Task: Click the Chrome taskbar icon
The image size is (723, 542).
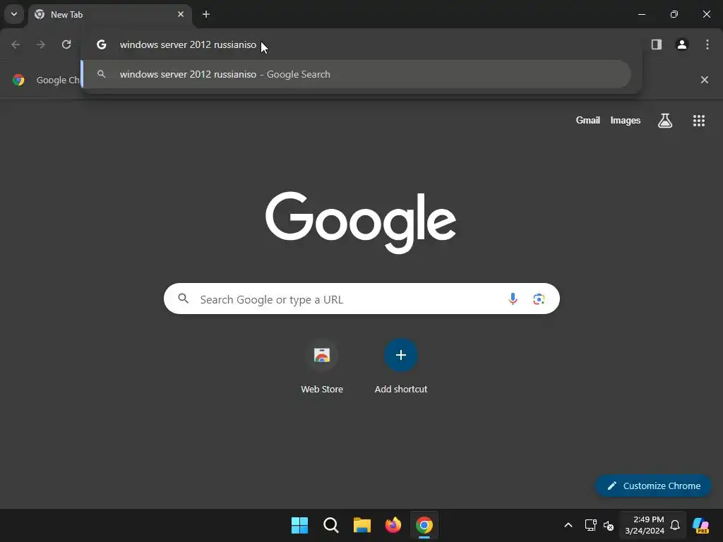Action: [424, 525]
